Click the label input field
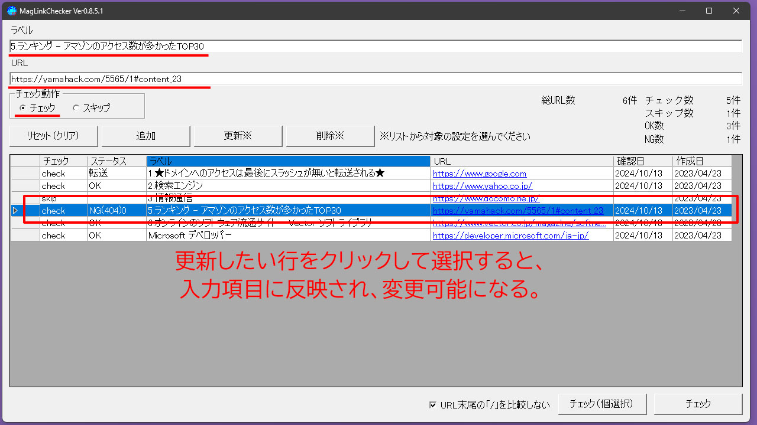The width and height of the screenshot is (757, 425). (x=376, y=46)
